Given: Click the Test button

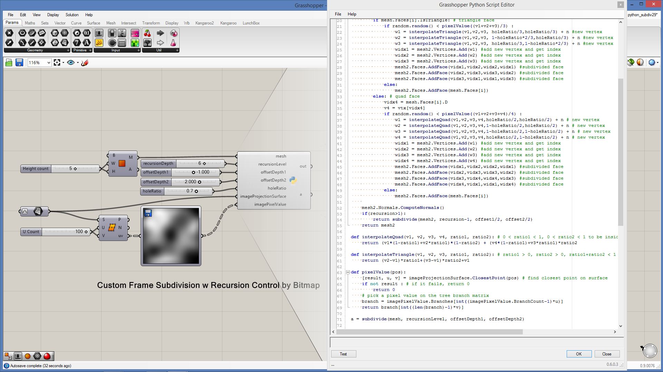Looking at the screenshot, I should coord(343,354).
